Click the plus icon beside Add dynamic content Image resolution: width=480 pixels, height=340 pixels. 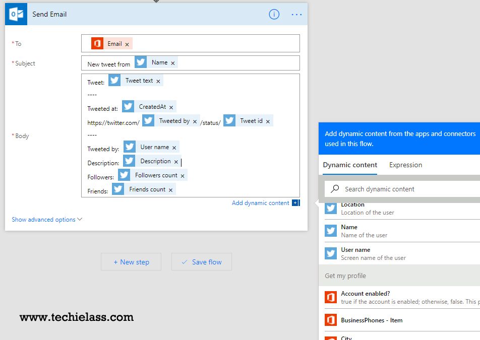coord(295,202)
